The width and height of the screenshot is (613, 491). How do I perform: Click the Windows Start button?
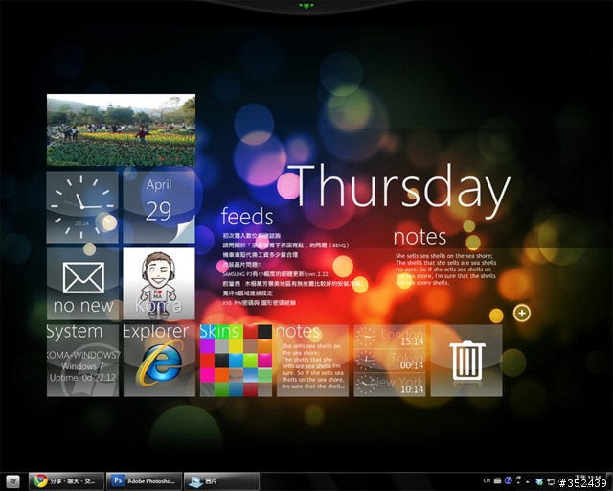coord(12,481)
